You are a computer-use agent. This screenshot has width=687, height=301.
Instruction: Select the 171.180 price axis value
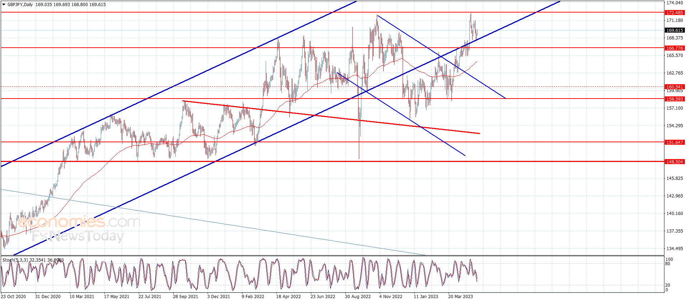674,20
